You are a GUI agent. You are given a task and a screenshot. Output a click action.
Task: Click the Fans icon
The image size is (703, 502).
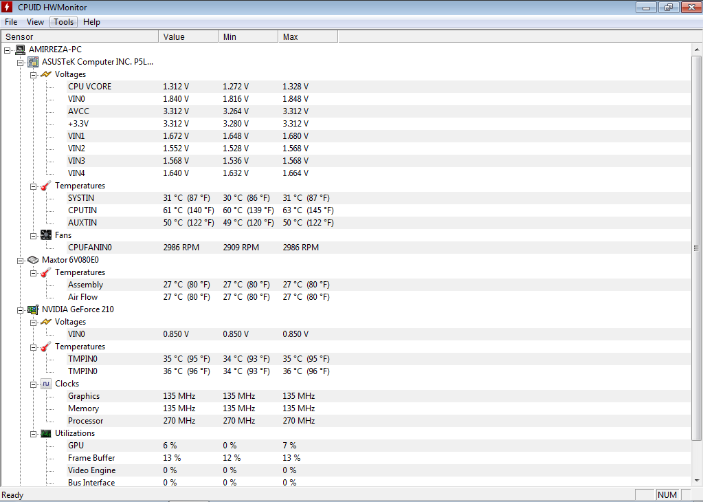point(46,235)
